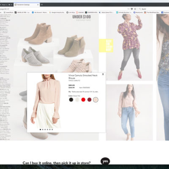
Task: Pick the dark burgundy color swatch
Action: (90, 100)
